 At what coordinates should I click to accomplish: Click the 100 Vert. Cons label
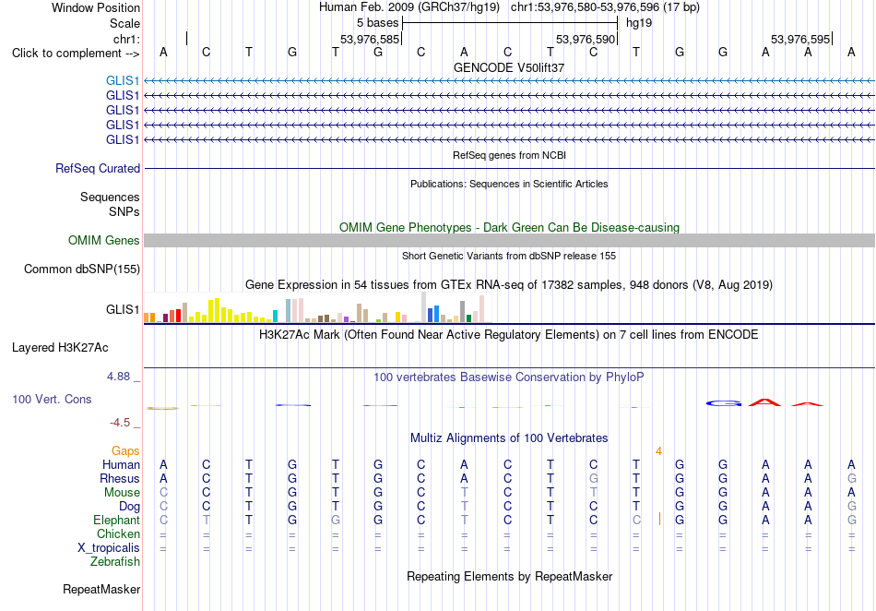(52, 399)
